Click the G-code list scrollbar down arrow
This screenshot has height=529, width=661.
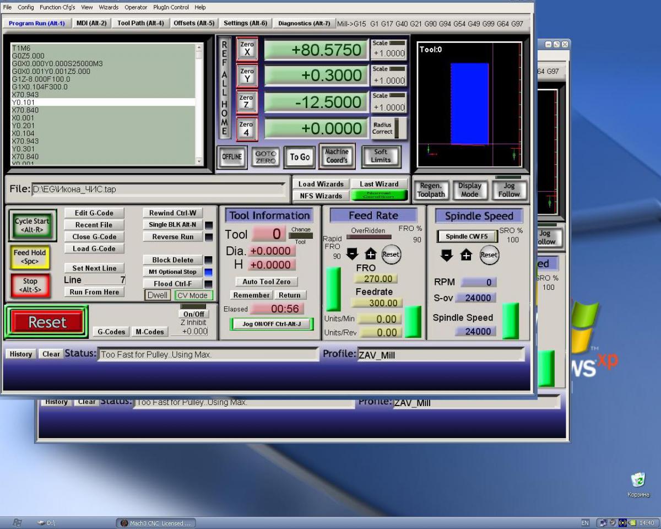click(199, 161)
